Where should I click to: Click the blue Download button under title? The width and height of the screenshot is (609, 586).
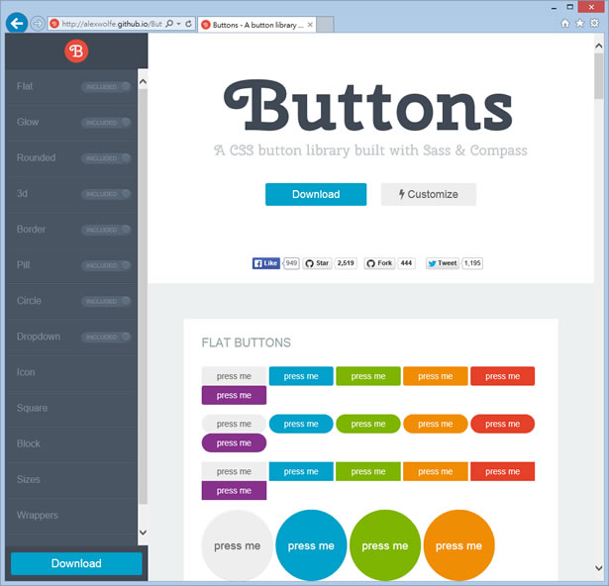[x=315, y=194]
